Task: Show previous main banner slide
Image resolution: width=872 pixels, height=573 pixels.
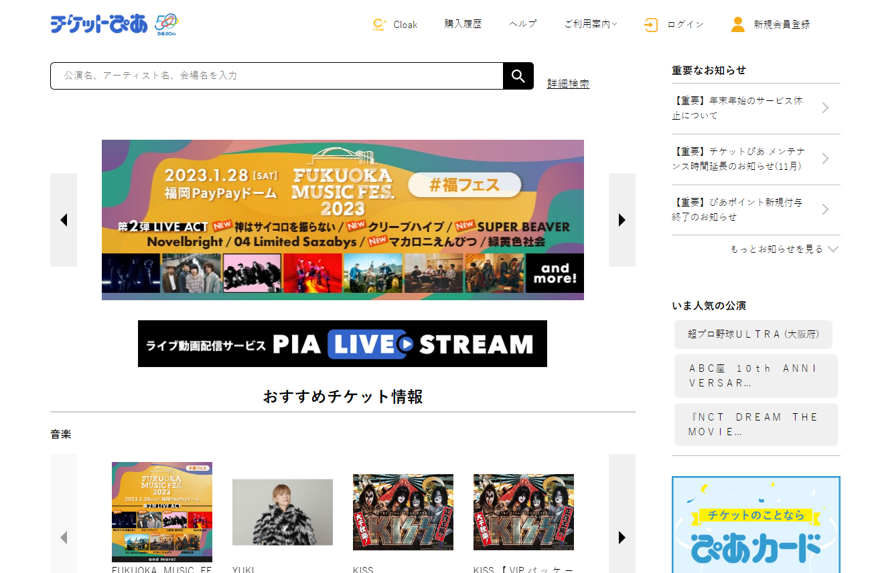Action: point(64,220)
